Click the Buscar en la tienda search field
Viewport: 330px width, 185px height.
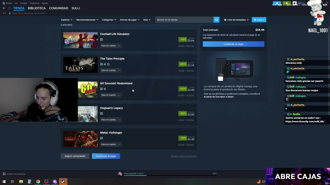click(184, 20)
